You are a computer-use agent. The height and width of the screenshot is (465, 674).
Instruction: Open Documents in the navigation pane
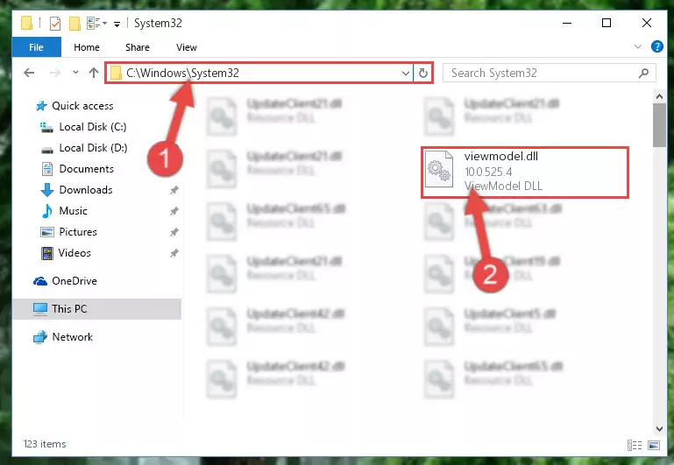87,169
